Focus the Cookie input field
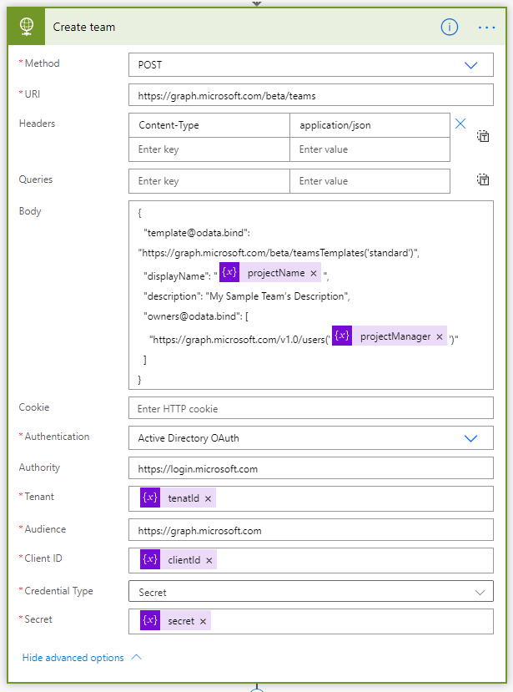 click(x=311, y=408)
